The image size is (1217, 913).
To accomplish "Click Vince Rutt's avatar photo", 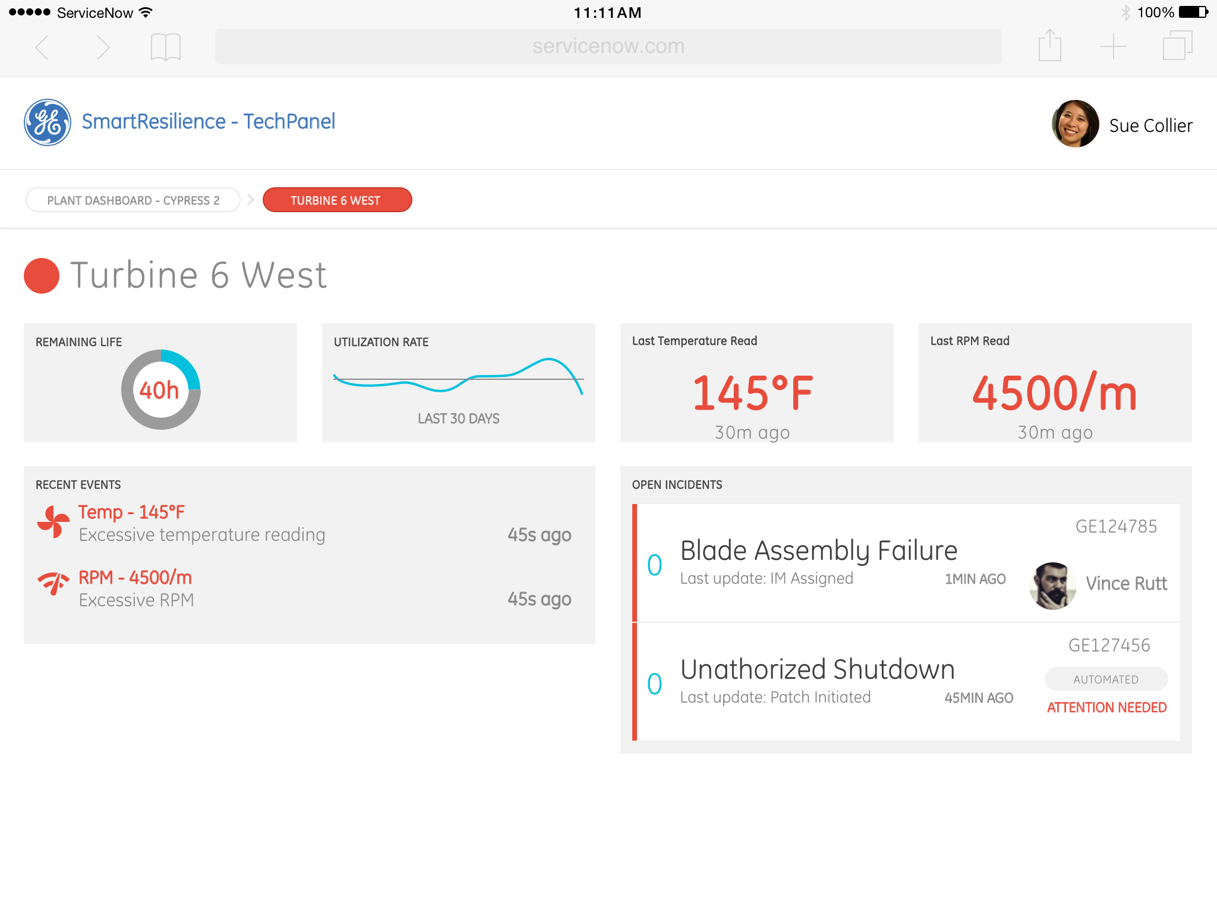I will [1052, 586].
